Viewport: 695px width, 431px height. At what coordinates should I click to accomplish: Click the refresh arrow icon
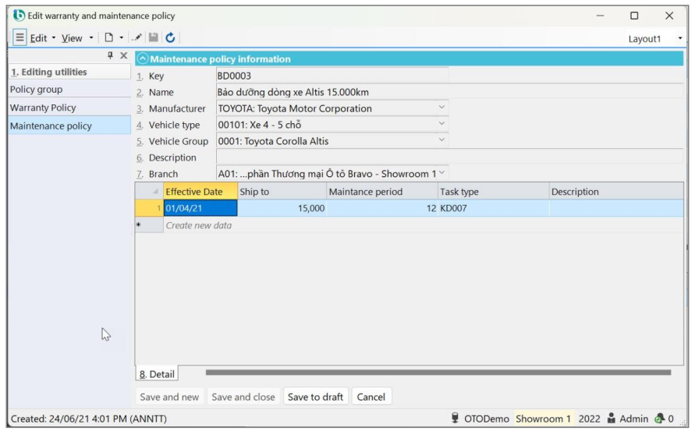[x=170, y=37]
